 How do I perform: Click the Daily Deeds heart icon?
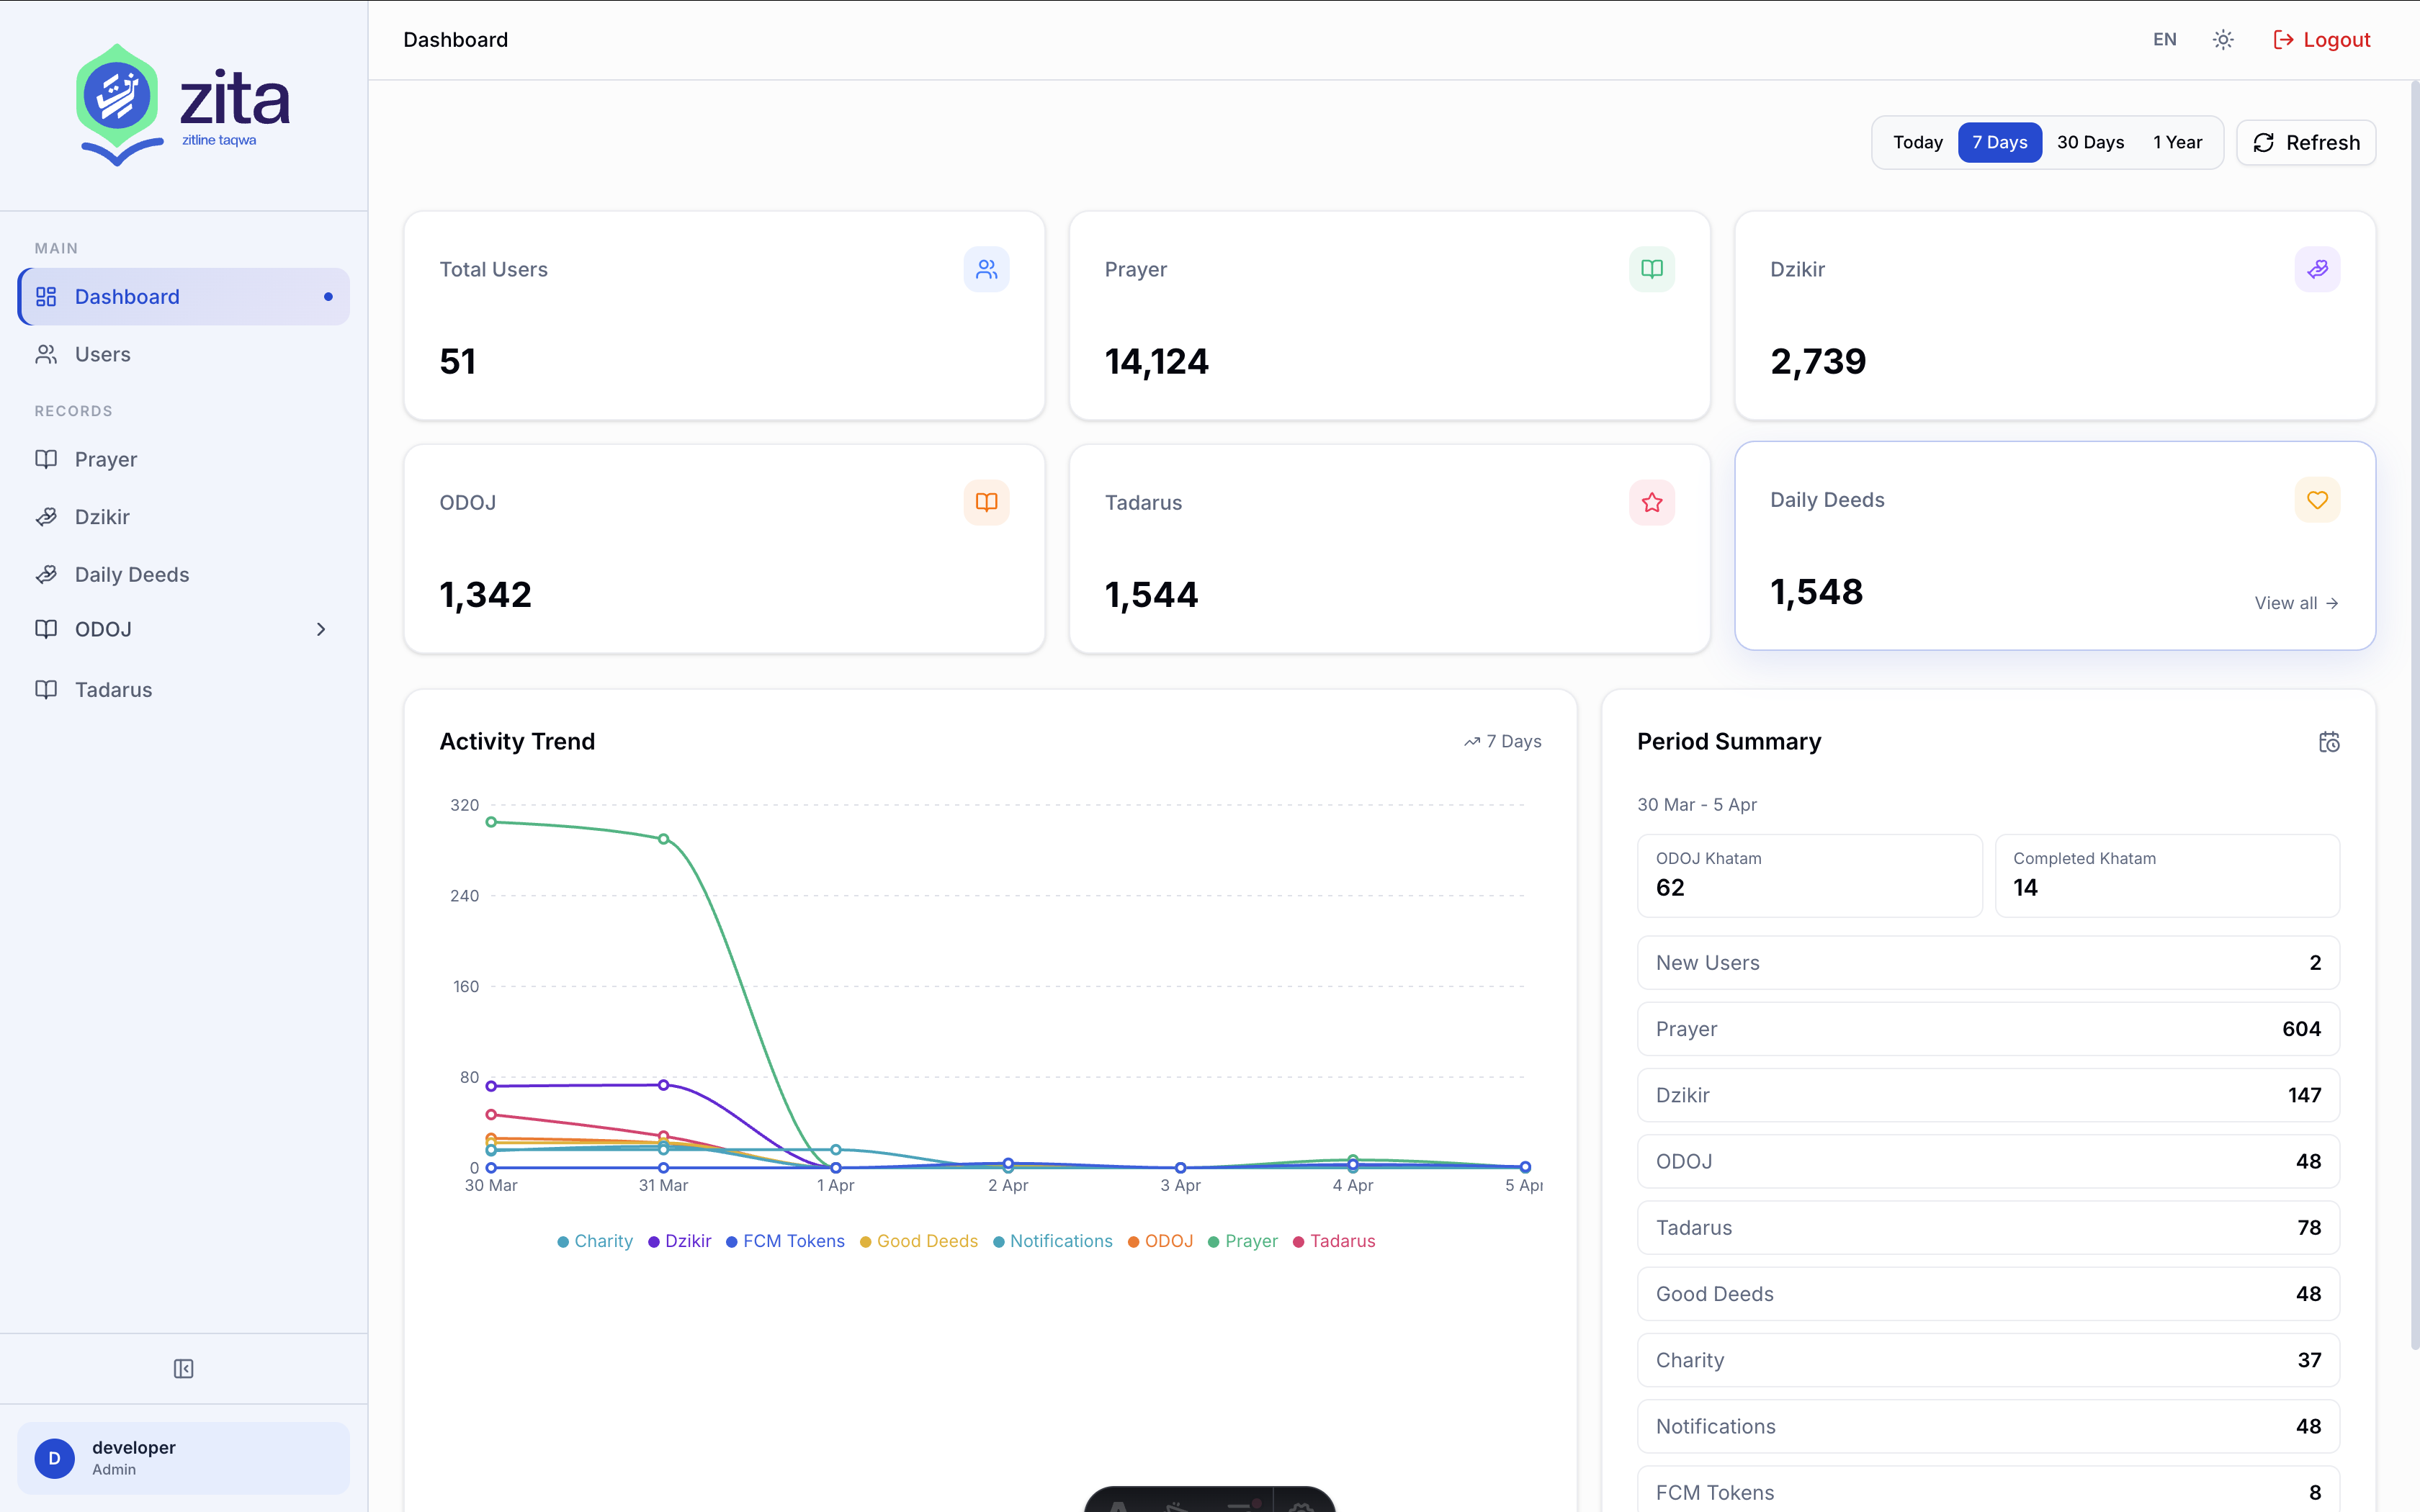[x=2317, y=499]
